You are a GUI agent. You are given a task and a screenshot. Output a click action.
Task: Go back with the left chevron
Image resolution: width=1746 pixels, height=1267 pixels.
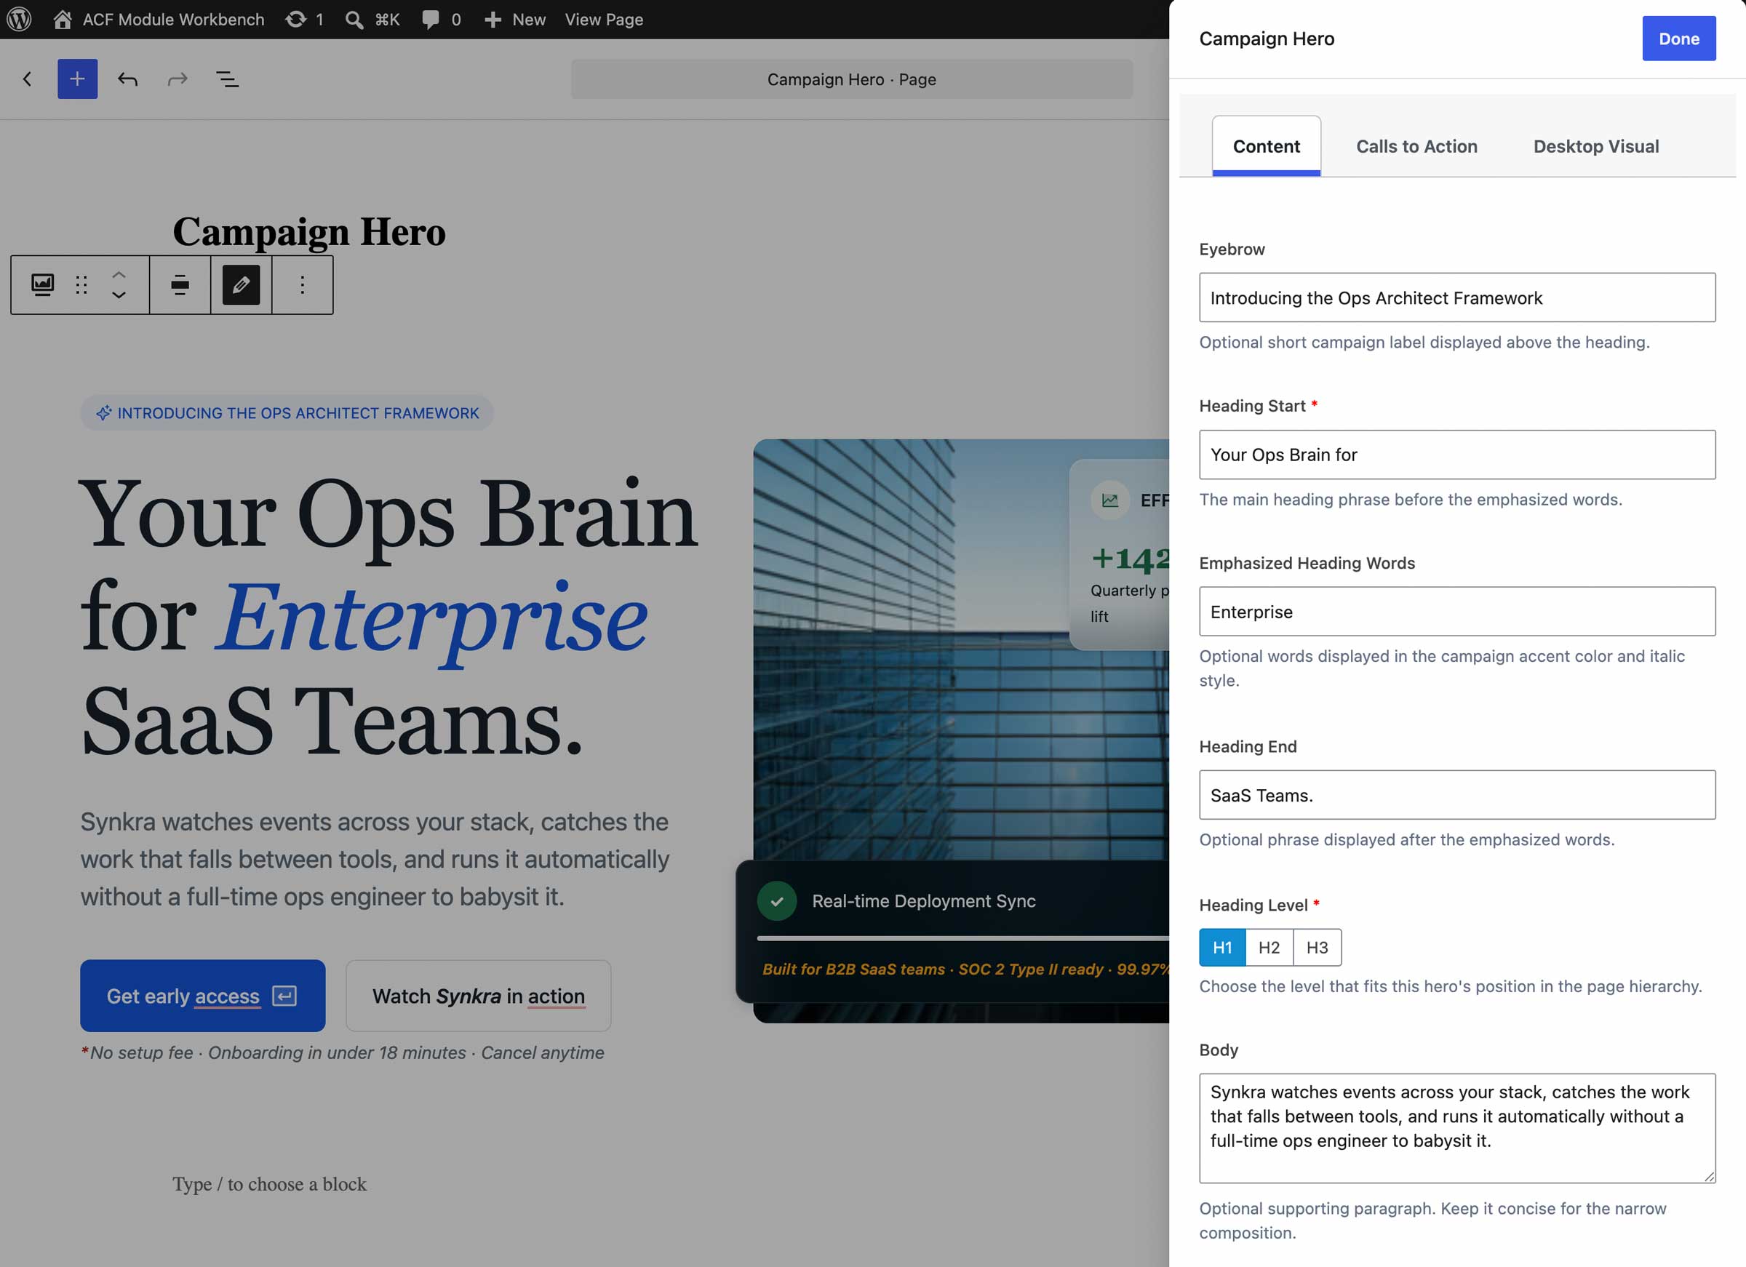(28, 79)
